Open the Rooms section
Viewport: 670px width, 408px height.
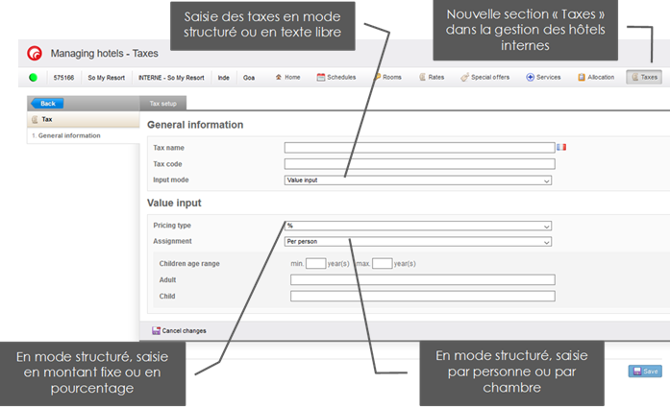tap(387, 77)
